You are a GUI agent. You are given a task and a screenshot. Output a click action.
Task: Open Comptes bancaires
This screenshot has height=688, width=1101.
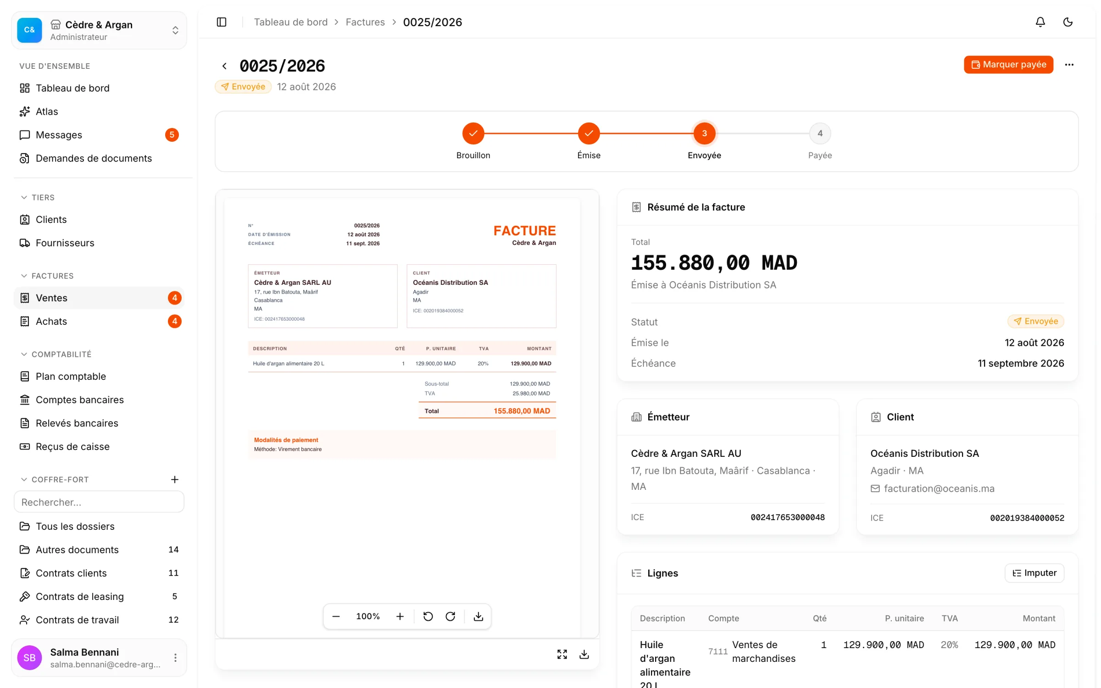[99, 400]
